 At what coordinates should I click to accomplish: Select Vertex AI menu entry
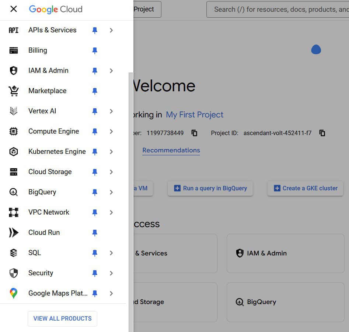tap(42, 111)
